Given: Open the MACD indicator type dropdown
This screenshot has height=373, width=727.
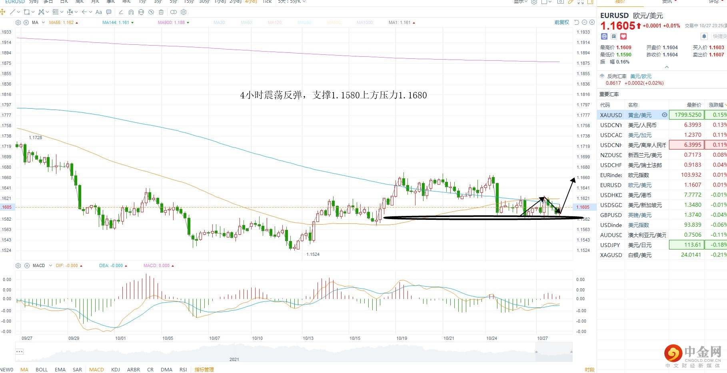Looking at the screenshot, I should [x=50, y=265].
